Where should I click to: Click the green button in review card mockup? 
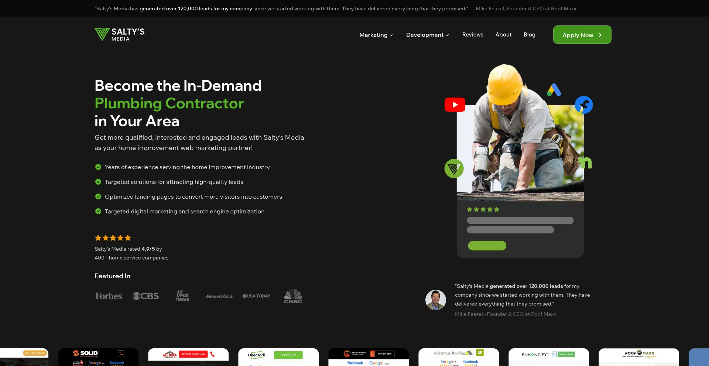click(487, 245)
